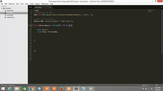
Task: Switch to Firefox in the taskbar
Action: (x=61, y=89)
